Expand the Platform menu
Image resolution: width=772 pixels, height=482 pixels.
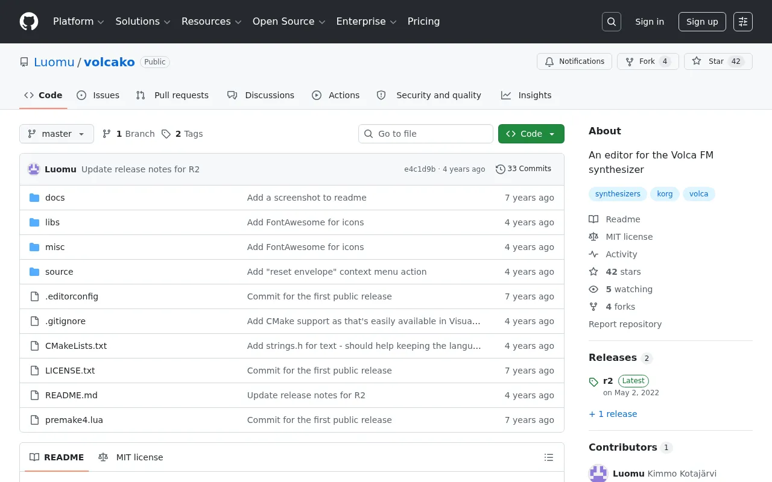pyautogui.click(x=78, y=22)
